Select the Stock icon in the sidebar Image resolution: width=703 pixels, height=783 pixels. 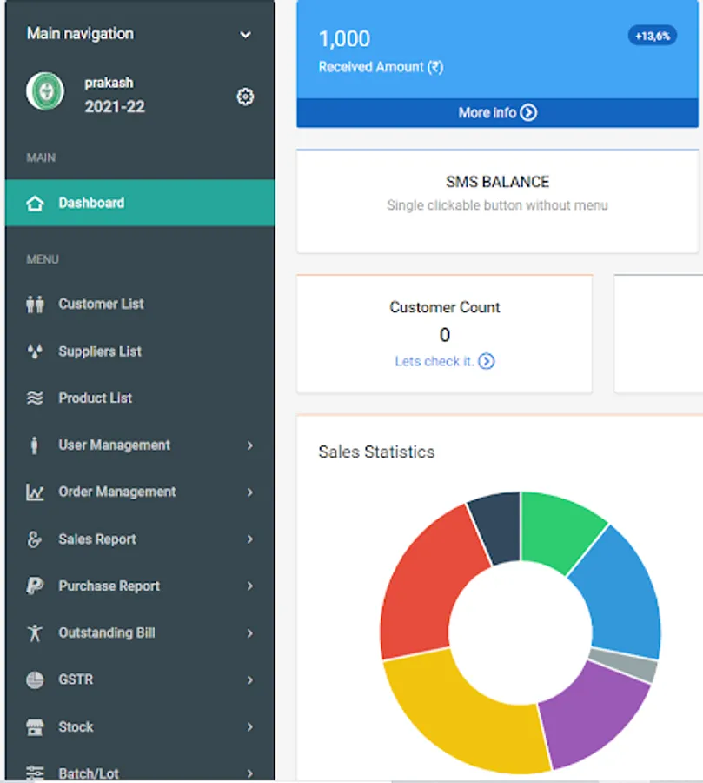point(35,726)
